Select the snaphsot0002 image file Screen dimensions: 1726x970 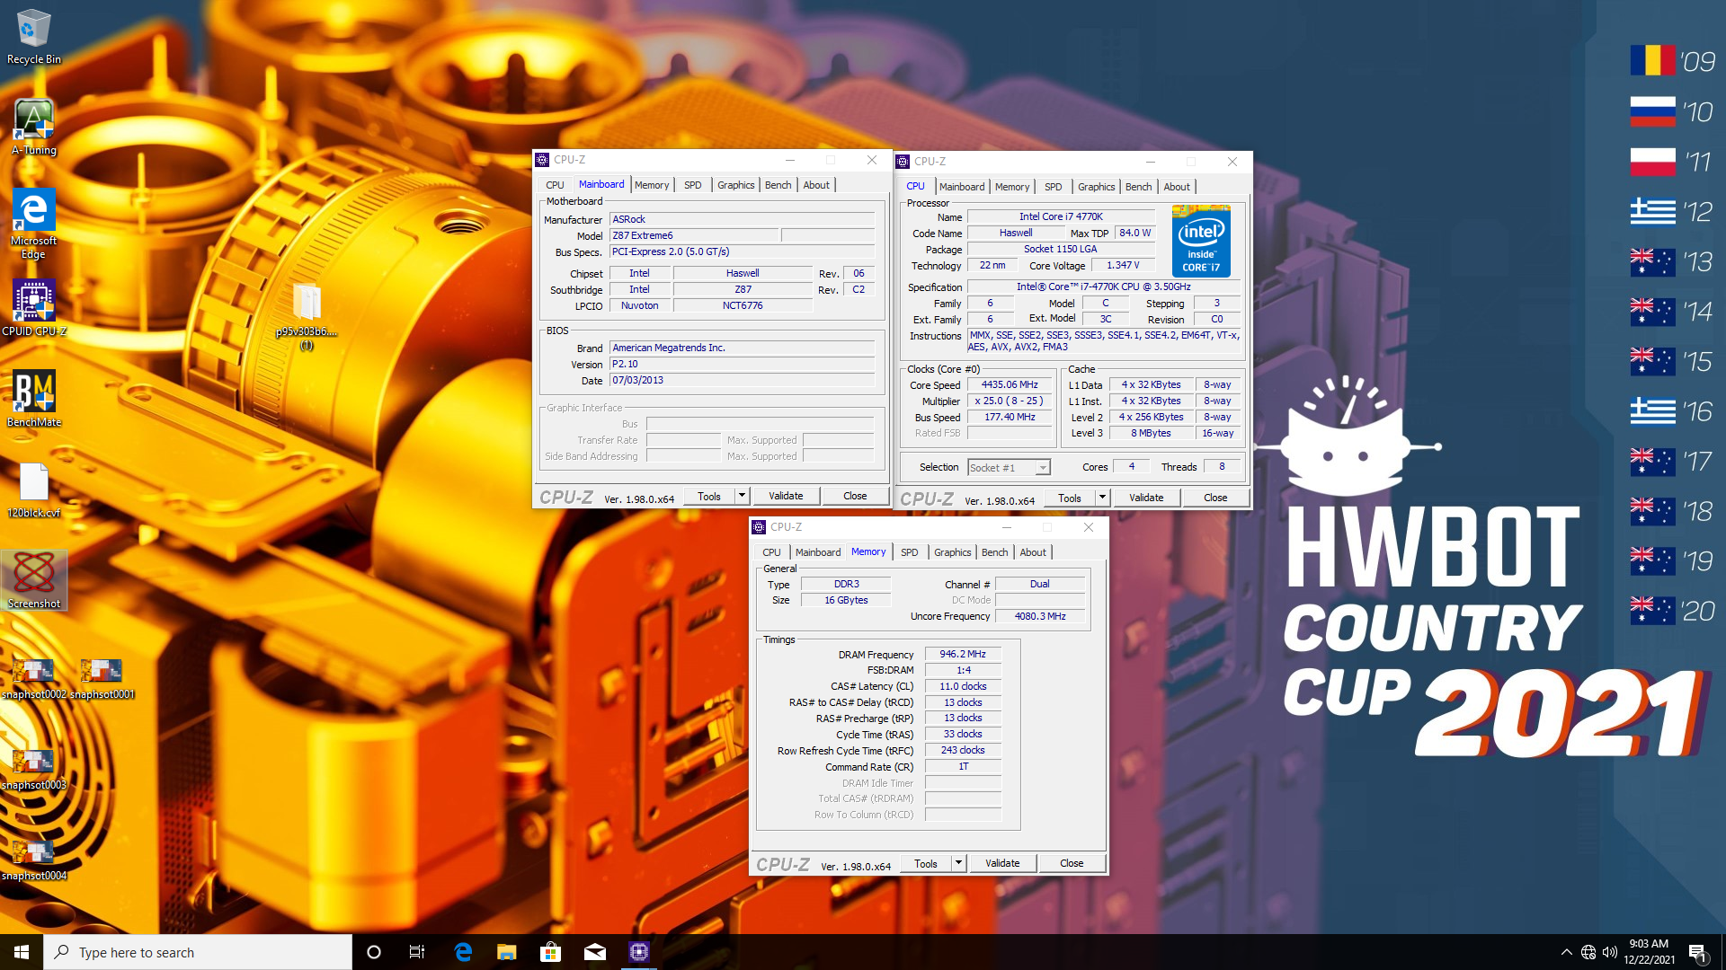(x=34, y=679)
